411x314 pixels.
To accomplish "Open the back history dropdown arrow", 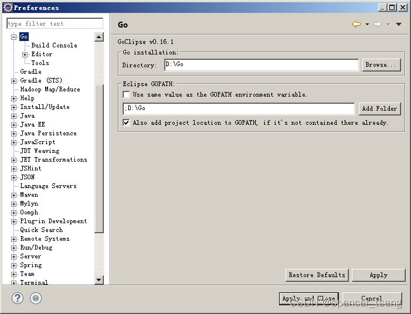I will tap(367, 25).
